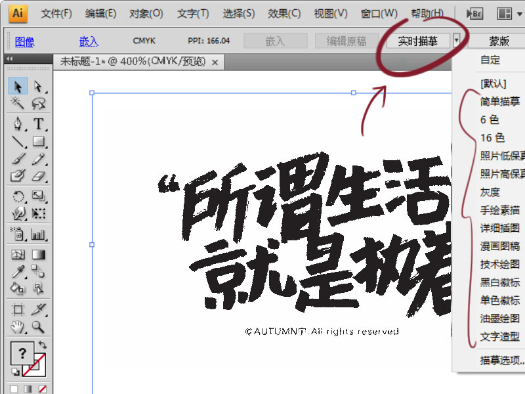Select the Direct Selection tool (white arrow)
Screen dimensions: 525x394
[38, 86]
